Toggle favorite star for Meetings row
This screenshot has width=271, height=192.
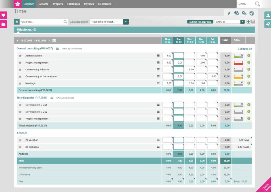(x=20, y=84)
